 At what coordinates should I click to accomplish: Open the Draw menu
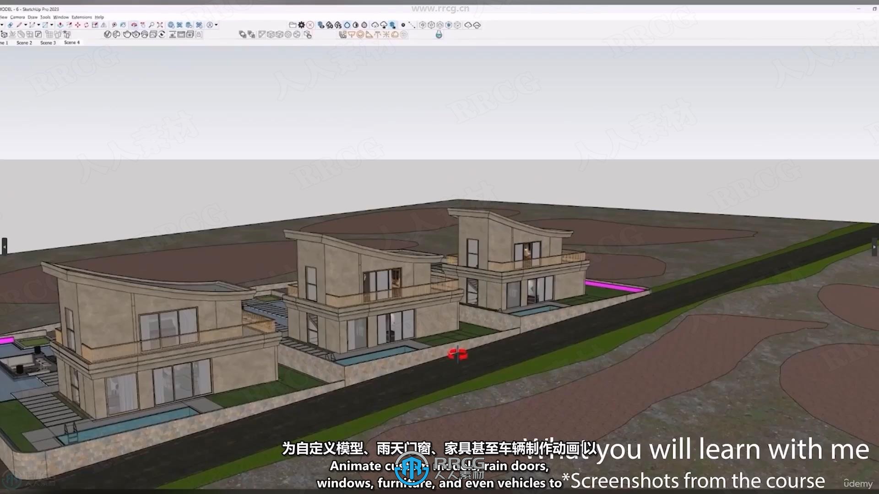point(33,17)
